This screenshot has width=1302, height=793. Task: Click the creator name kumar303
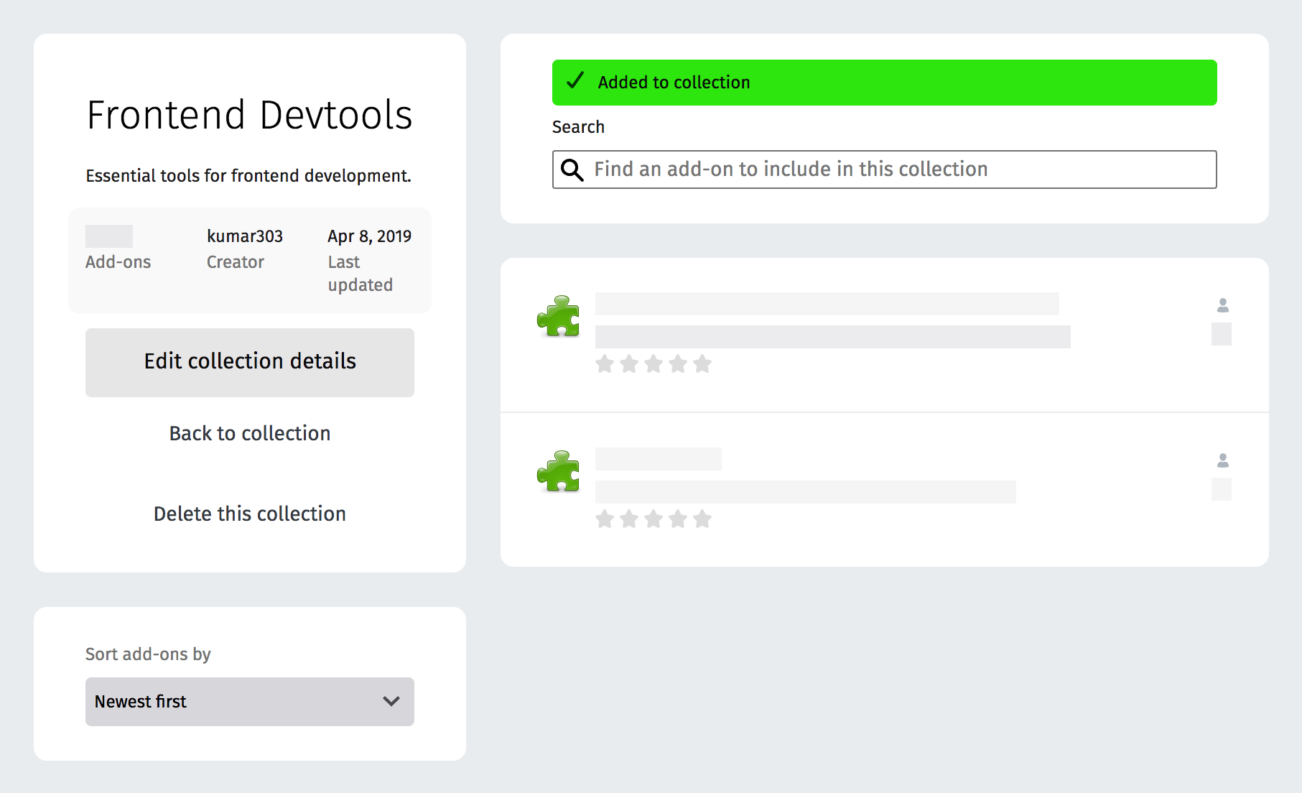coord(245,236)
